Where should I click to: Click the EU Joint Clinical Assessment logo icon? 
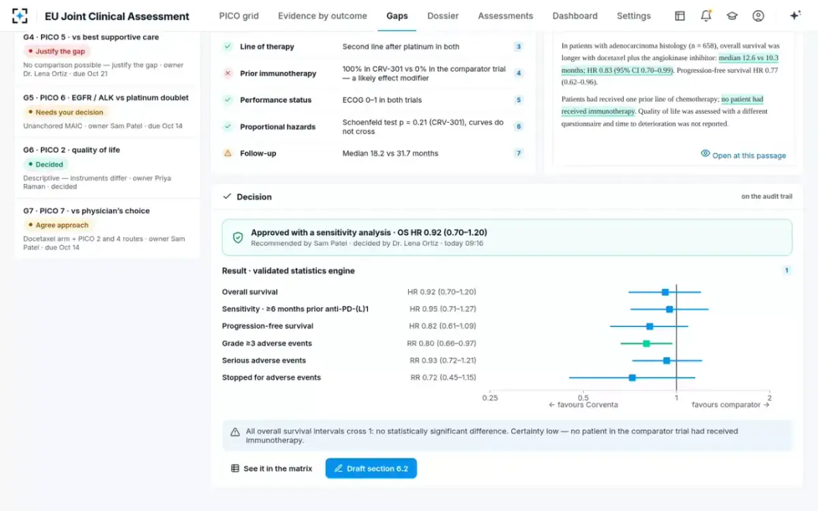pyautogui.click(x=20, y=16)
